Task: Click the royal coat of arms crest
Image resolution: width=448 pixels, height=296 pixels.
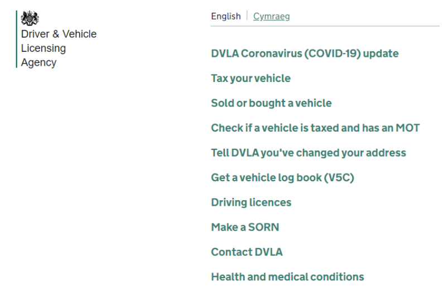Action: coord(30,18)
